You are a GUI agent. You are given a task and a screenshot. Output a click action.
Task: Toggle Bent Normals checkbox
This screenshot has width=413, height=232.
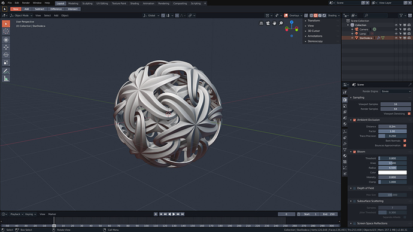tap(405, 141)
